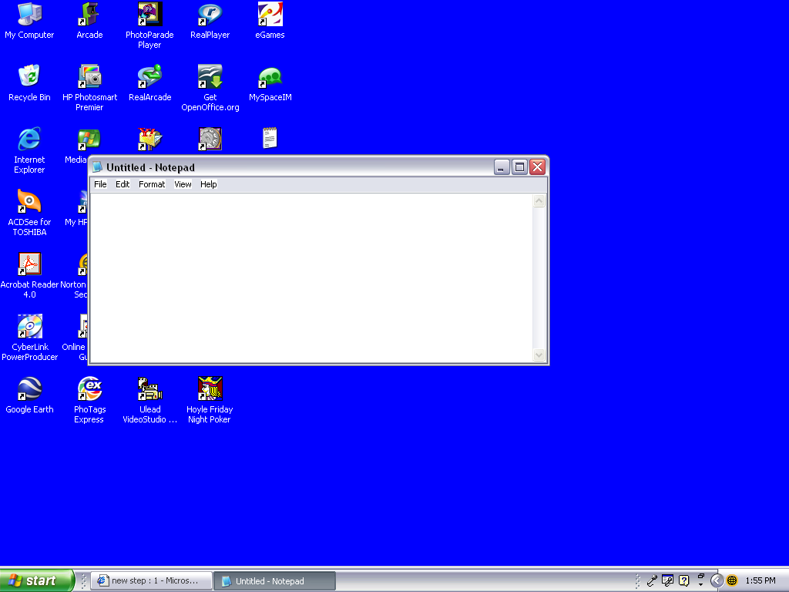Open Notepad's File menu
789x592 pixels.
[x=100, y=184]
